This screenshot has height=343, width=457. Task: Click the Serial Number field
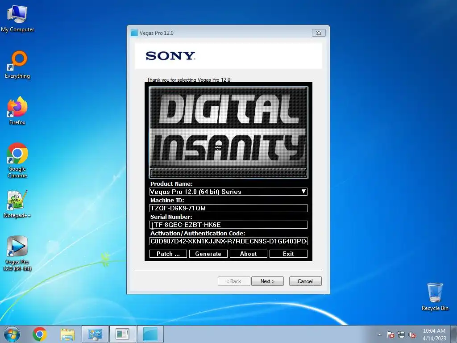(228, 225)
